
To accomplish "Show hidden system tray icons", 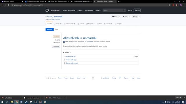I will (x=163, y=102).
